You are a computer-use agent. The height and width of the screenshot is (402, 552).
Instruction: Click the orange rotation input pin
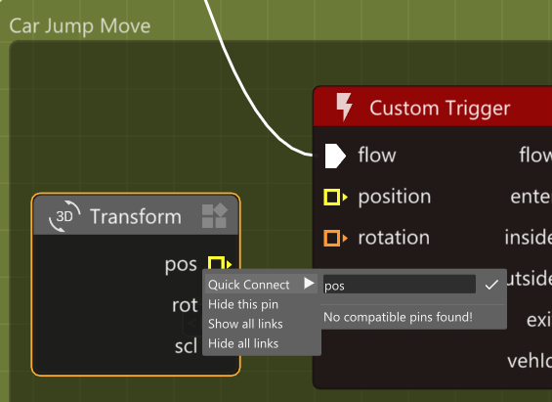pos(335,238)
